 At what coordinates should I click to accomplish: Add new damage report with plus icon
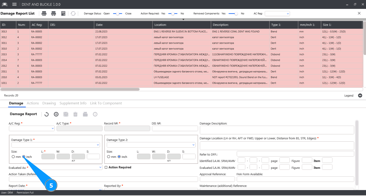[56, 114]
